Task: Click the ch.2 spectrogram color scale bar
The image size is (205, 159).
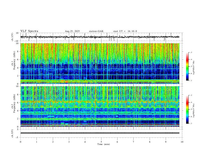Action: (187, 109)
